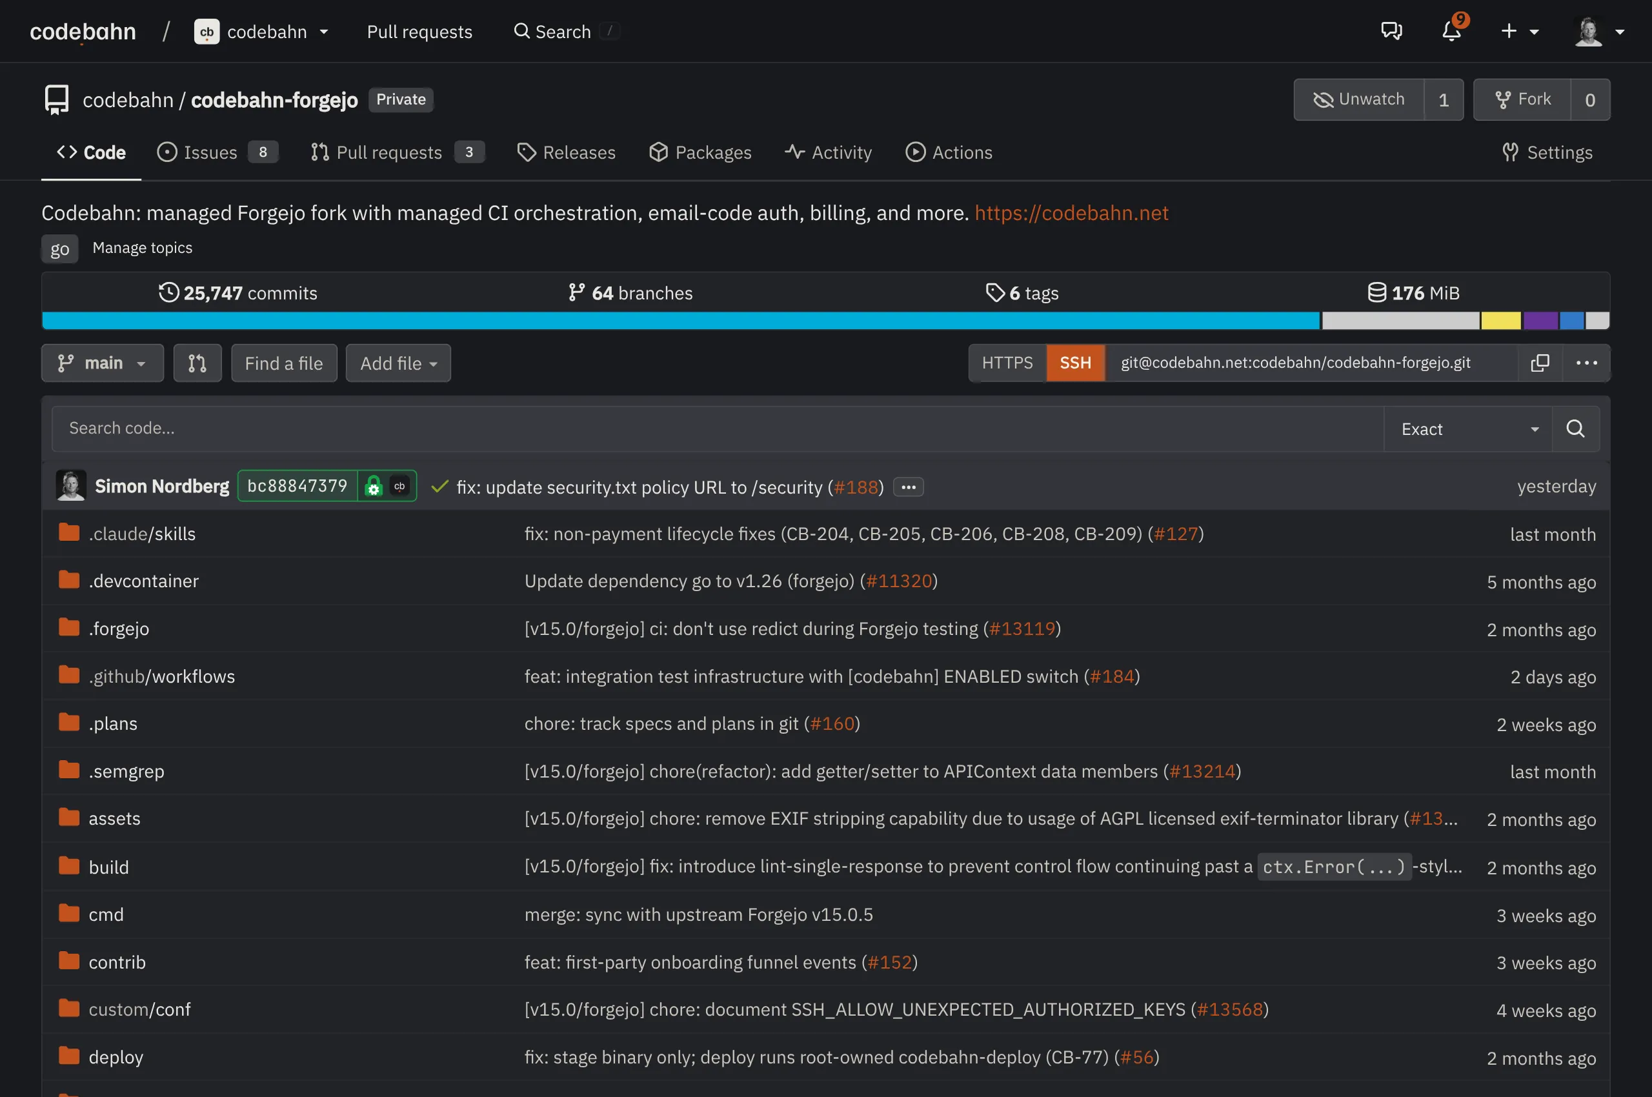Select the SSH clone option
Screen dimensions: 1652x1097
click(x=1076, y=363)
